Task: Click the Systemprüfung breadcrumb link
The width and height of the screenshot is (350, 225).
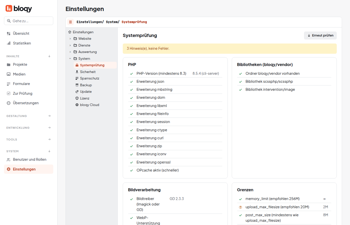Action: pyautogui.click(x=134, y=22)
